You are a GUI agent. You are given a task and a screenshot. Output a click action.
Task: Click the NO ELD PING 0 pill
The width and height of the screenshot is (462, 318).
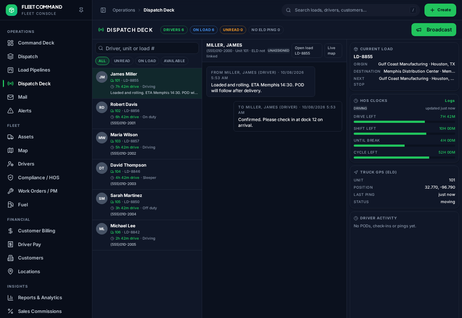click(266, 30)
